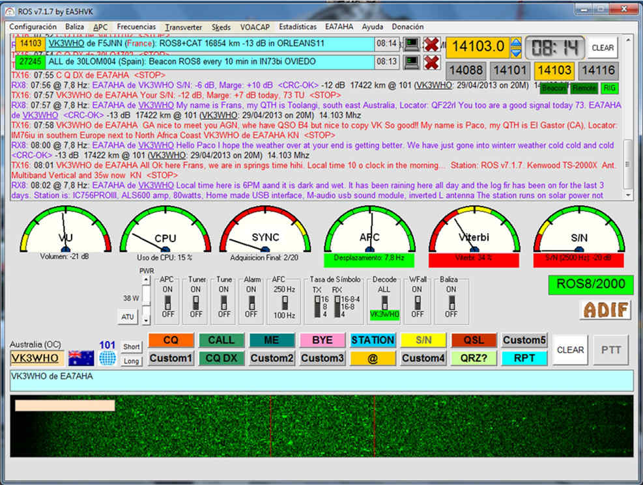
Task: Click the VK3WHO callsign field
Action: tap(37, 358)
